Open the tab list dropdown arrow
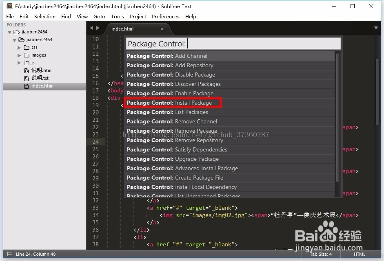The width and height of the screenshot is (384, 261). [x=376, y=28]
